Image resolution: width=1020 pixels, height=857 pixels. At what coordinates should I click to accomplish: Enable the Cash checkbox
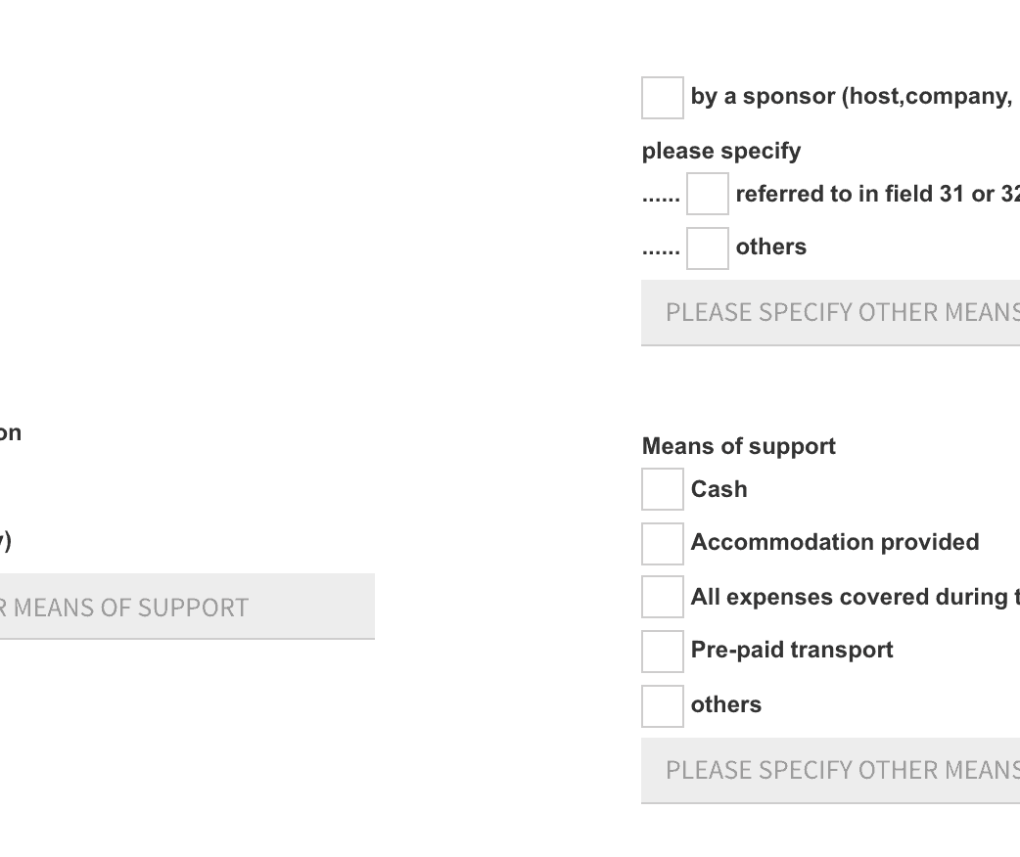663,489
